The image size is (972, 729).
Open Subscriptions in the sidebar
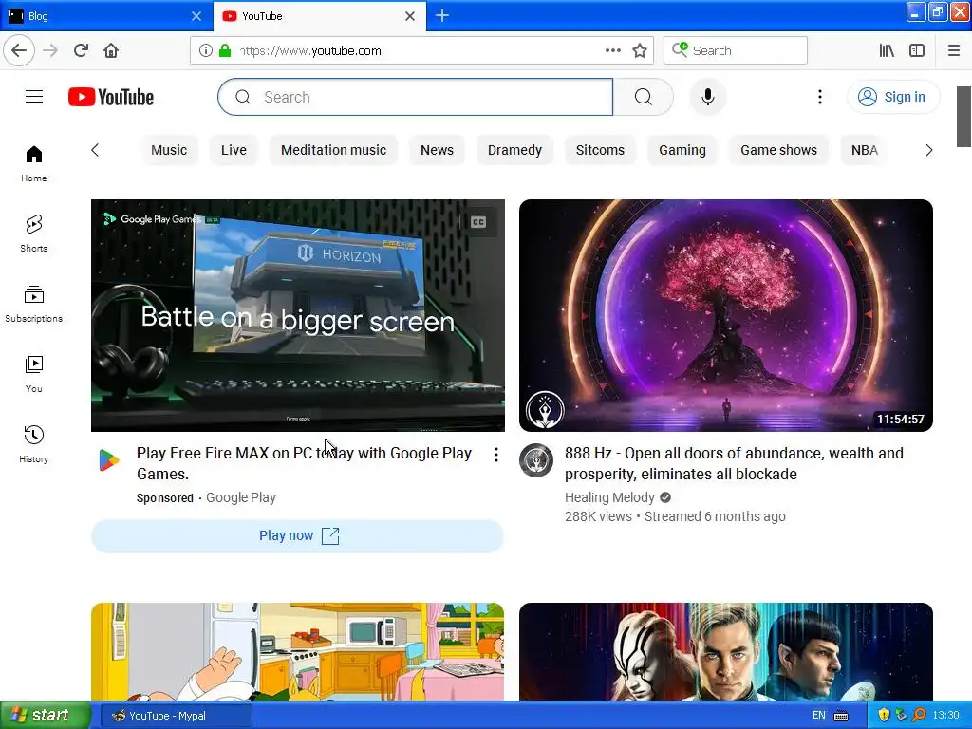tap(33, 304)
